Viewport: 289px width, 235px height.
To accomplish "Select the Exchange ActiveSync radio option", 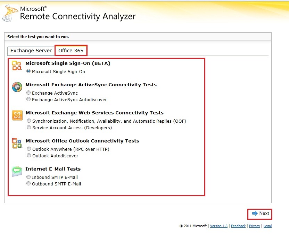I will [x=28, y=93].
